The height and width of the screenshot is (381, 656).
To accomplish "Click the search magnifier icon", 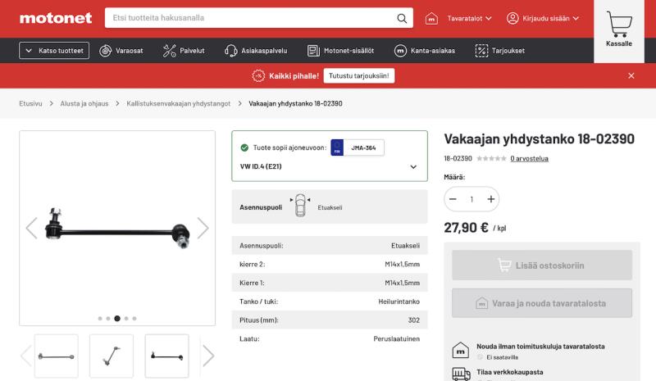I will pyautogui.click(x=402, y=18).
